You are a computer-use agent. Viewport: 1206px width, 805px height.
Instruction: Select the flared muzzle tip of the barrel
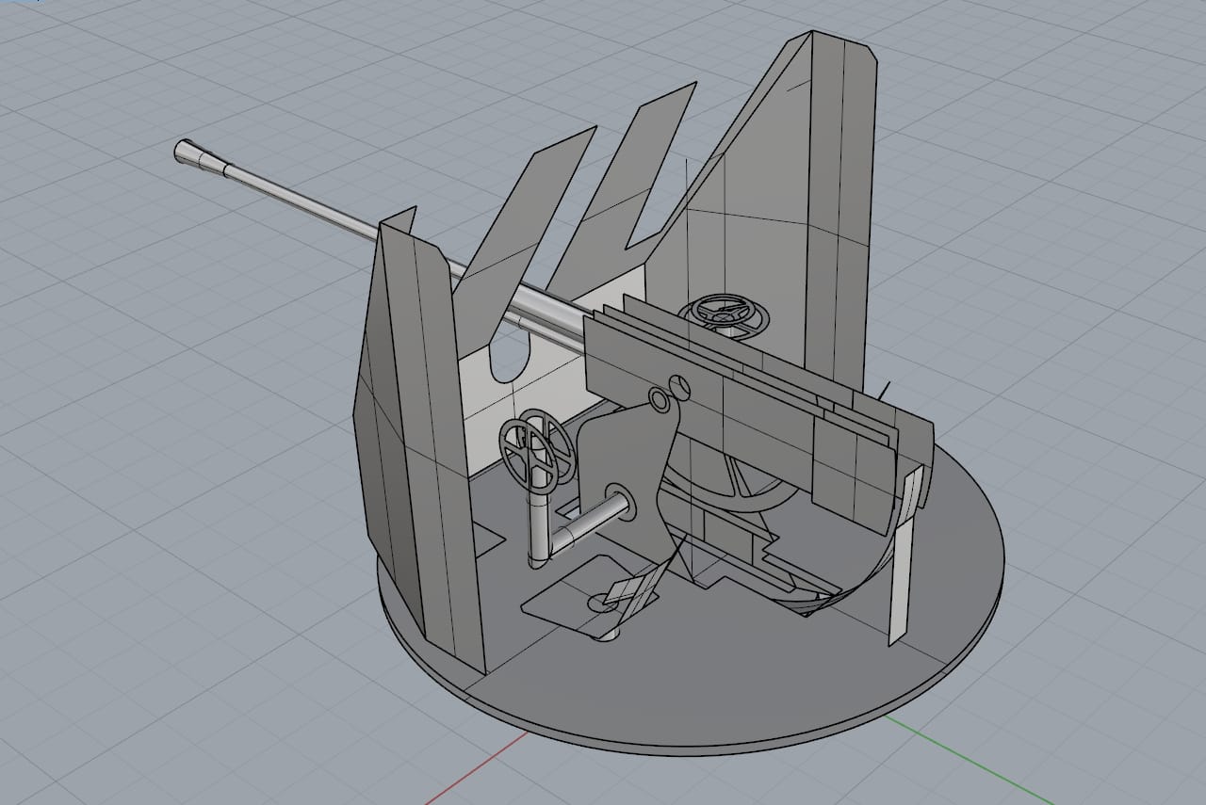click(x=188, y=153)
